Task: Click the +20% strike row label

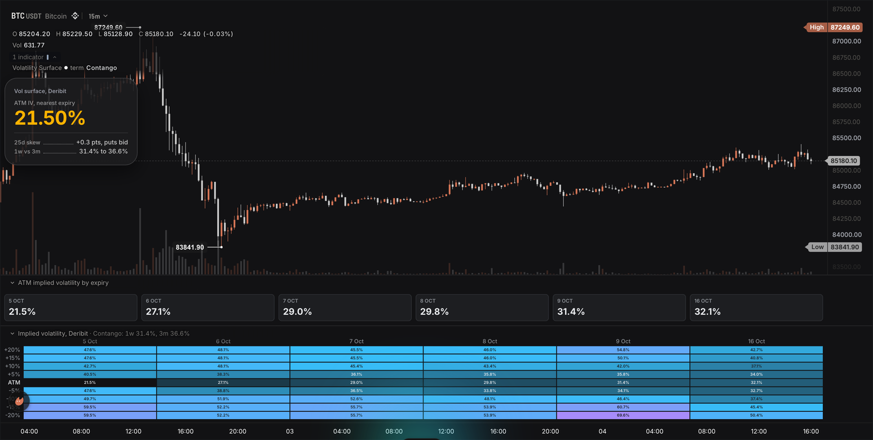Action: 12,350
